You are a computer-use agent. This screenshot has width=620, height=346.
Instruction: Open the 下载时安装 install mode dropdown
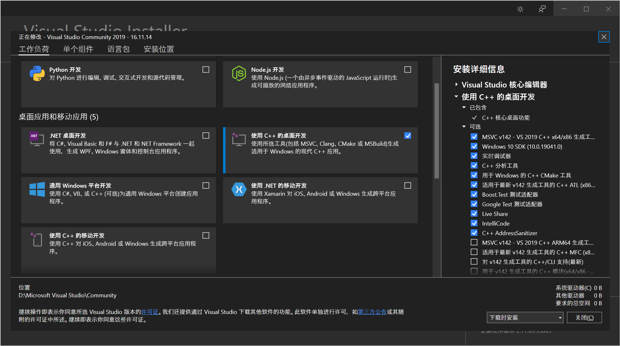click(525, 317)
